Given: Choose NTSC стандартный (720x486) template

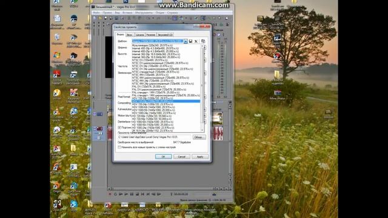Looking at the screenshot, I should point(166,72).
